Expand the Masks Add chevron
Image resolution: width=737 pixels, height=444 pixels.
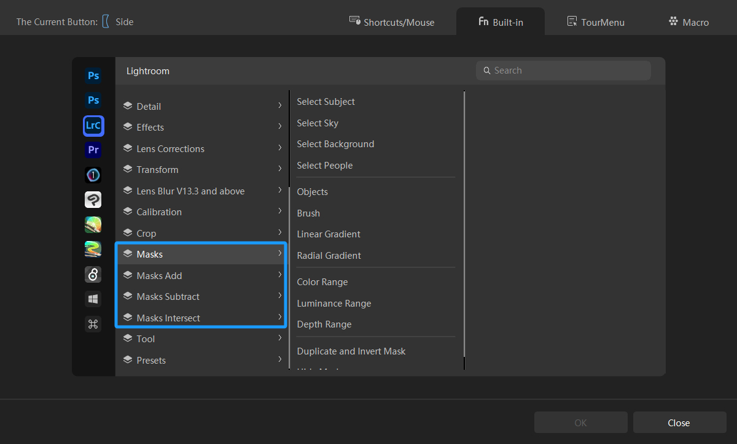click(279, 275)
